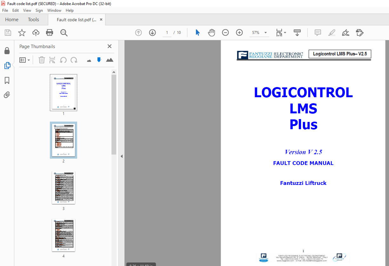Viewport: 389px width, 266px height.
Task: Click the scrolling mode keyboard icon
Action: pos(297,33)
